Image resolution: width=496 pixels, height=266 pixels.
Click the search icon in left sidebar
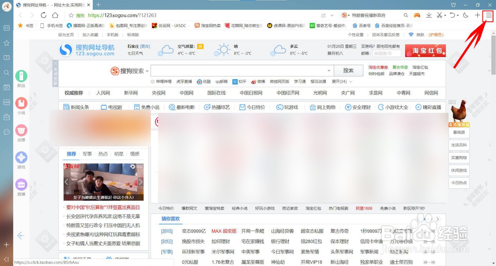tap(7, 73)
